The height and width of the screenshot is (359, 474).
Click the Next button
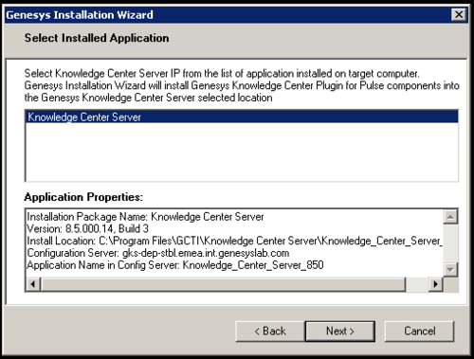pos(340,331)
